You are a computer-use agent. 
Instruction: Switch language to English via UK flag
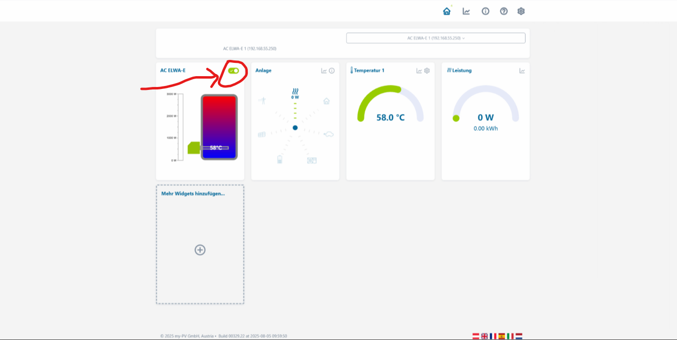[484, 336]
